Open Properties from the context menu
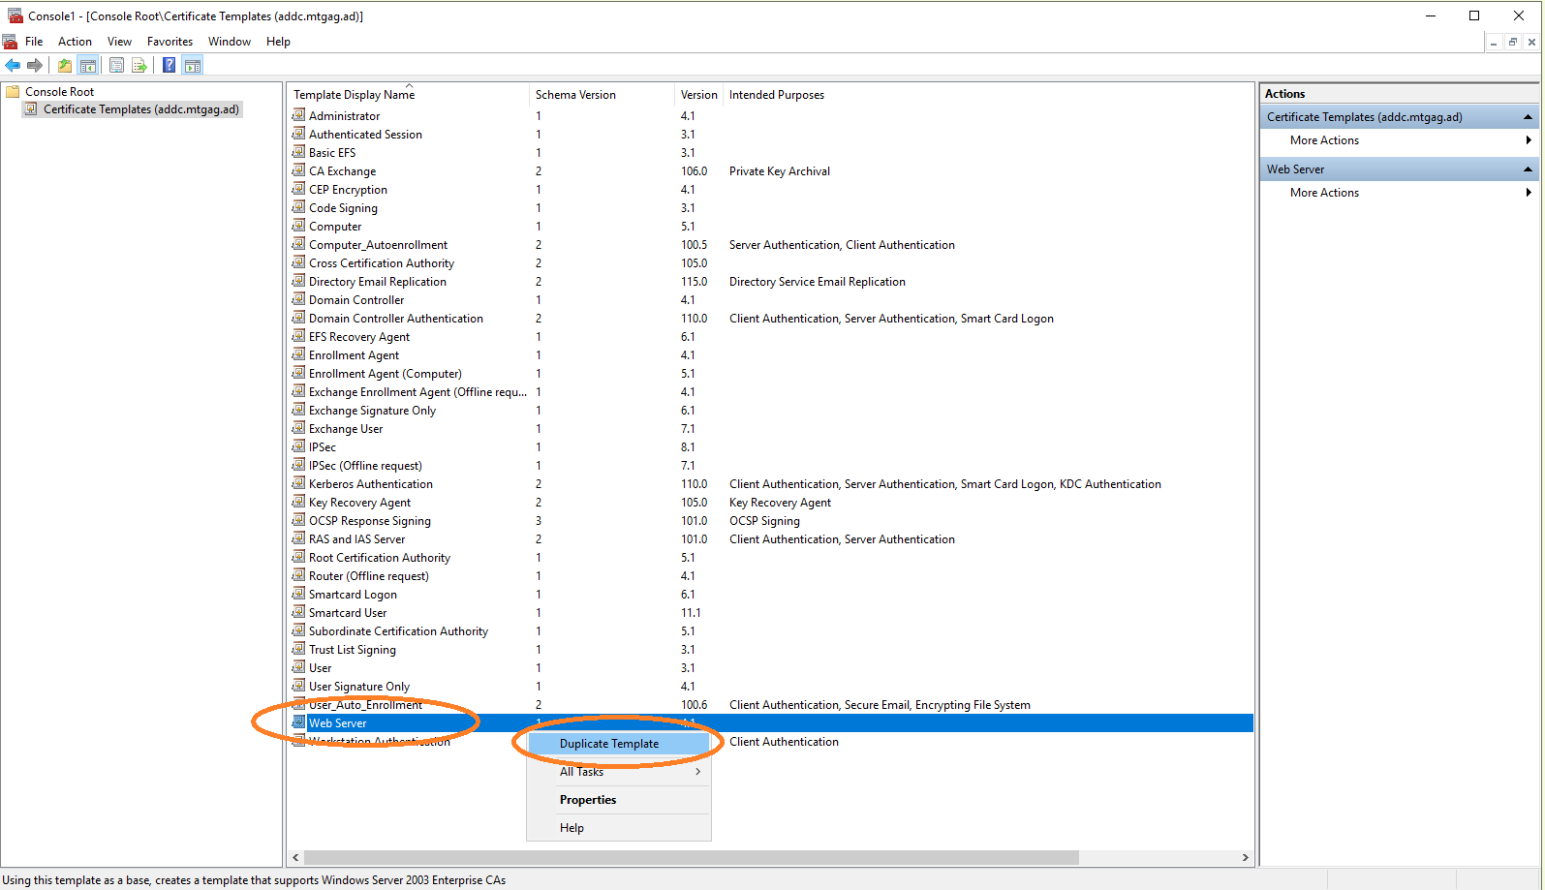Viewport: 1545px width, 890px height. [588, 800]
